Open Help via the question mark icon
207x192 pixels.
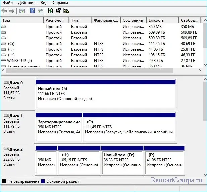[x=33, y=11]
